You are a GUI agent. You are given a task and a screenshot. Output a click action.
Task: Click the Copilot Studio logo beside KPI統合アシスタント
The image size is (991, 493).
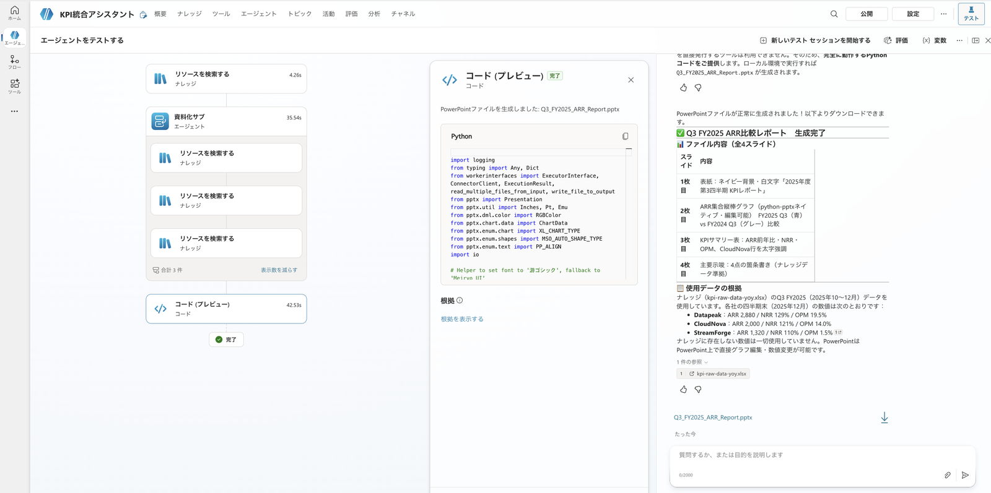(x=46, y=14)
